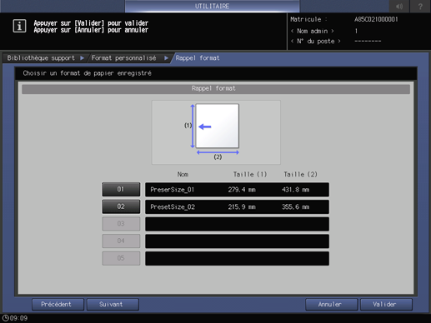Go to the Précédent page

[58, 305]
